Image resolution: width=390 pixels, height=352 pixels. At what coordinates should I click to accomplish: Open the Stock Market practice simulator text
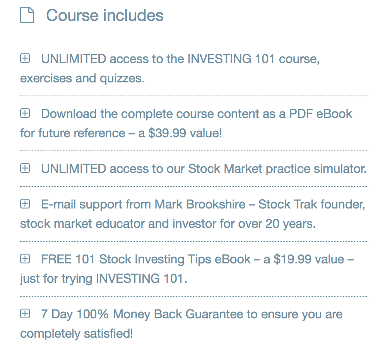point(204,169)
